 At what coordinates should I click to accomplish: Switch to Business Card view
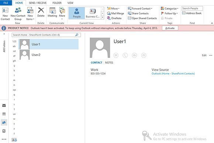point(93,13)
